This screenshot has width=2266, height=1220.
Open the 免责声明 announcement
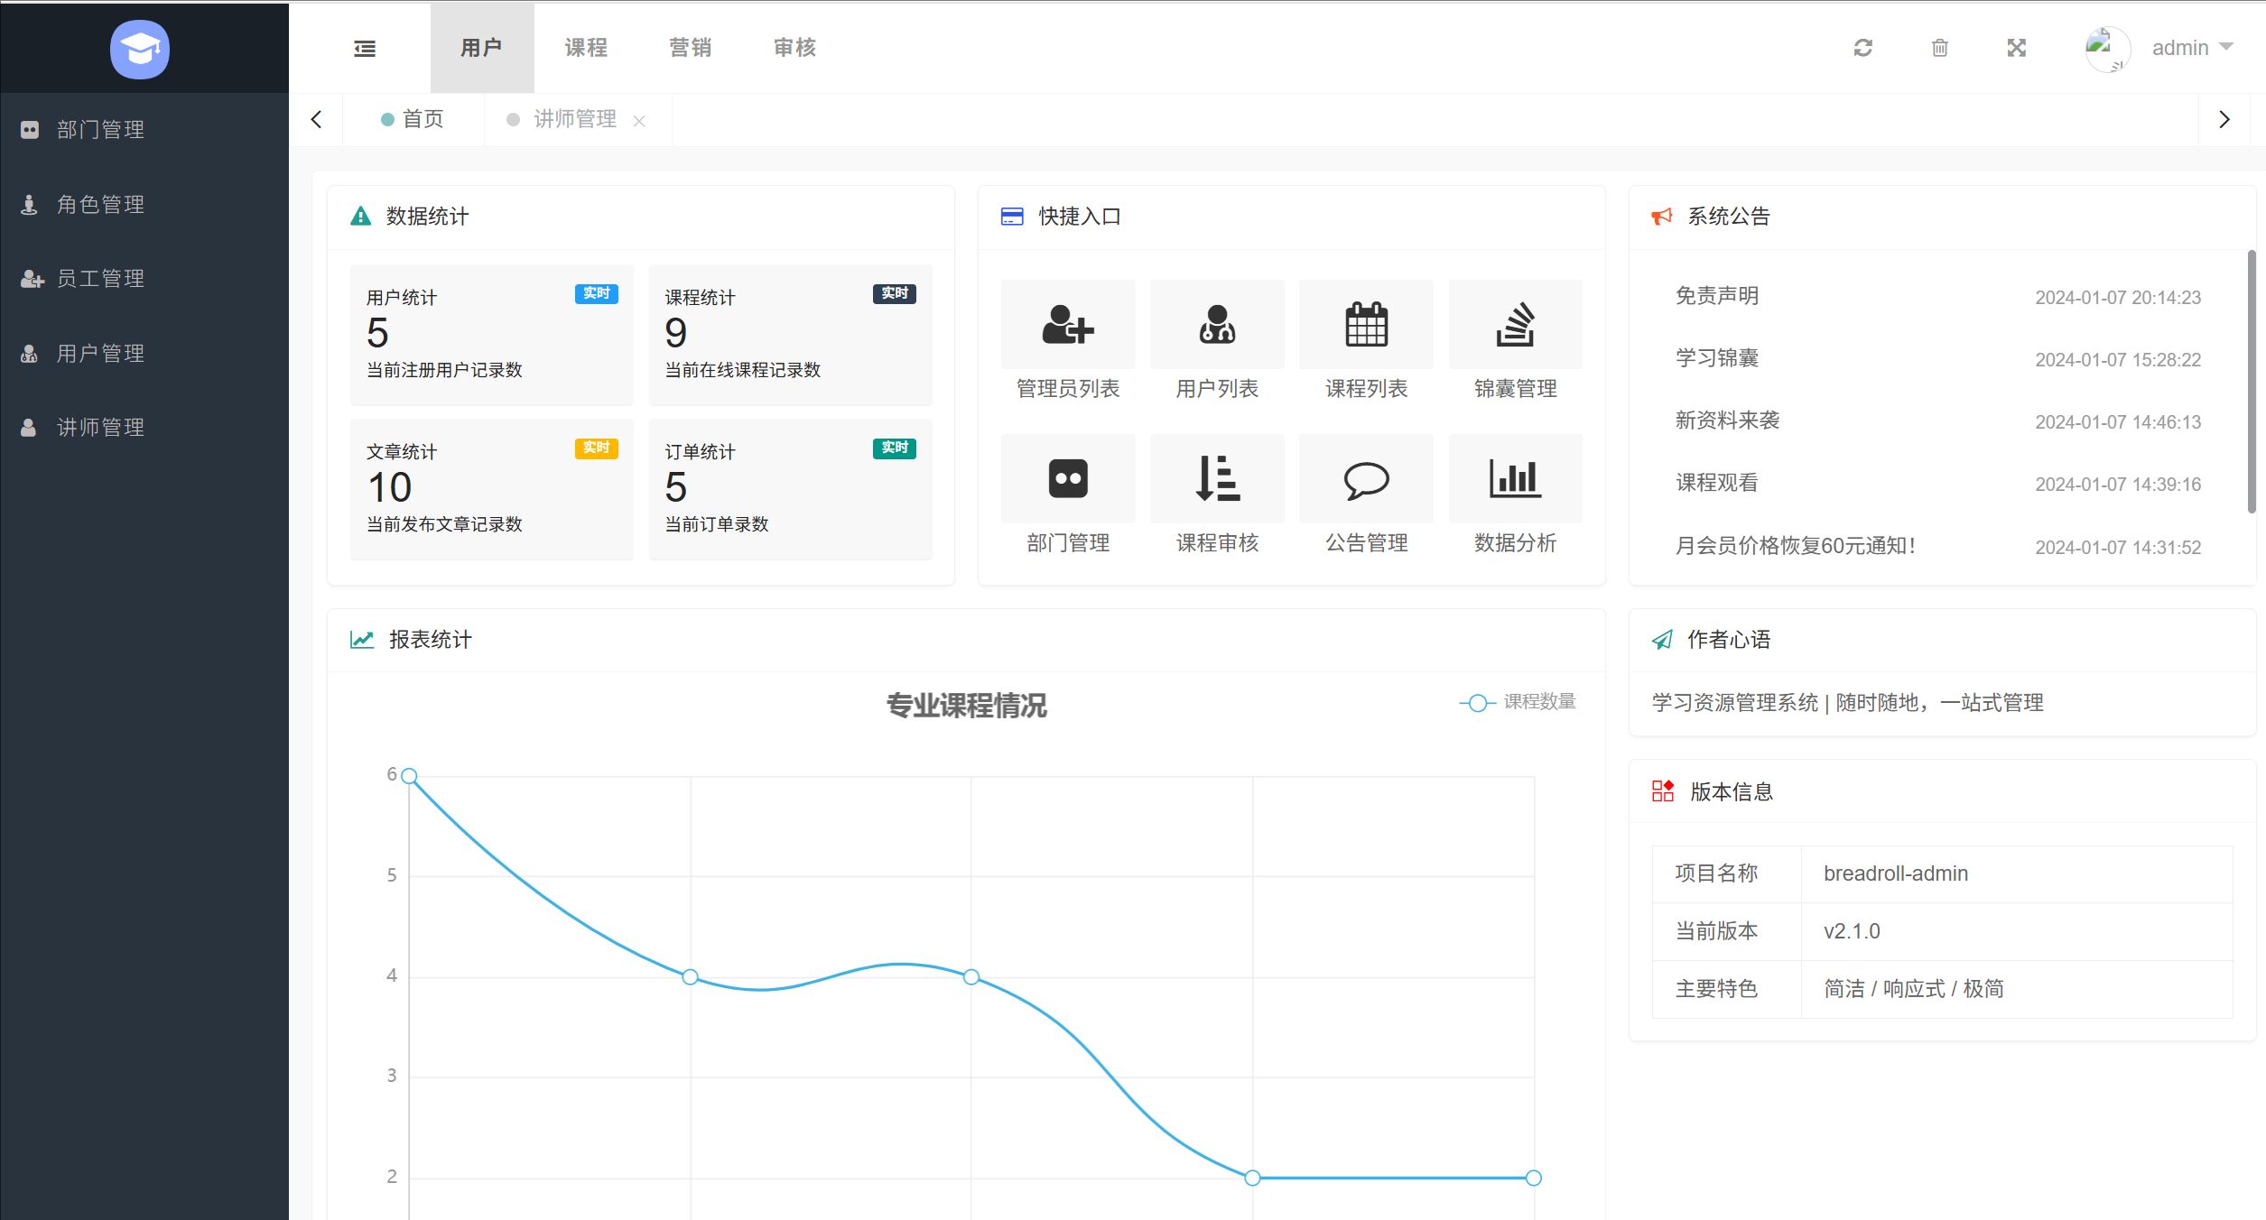pos(1716,296)
